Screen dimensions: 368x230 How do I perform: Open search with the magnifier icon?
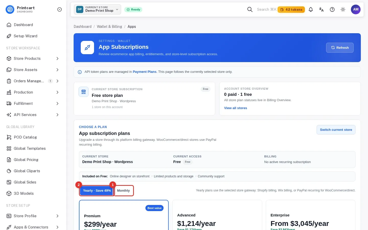250,9
